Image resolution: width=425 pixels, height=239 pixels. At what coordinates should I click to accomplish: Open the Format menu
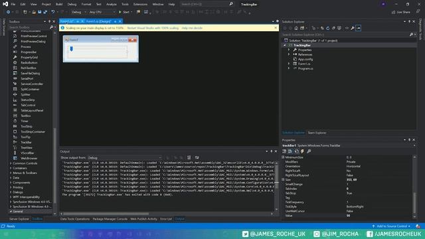86,5
